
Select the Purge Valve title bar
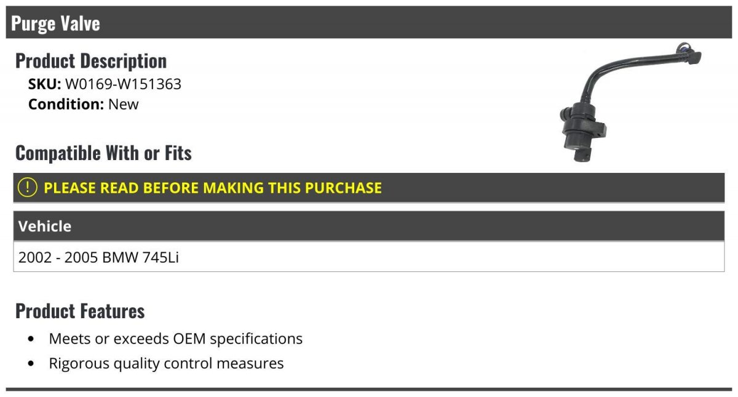point(369,23)
